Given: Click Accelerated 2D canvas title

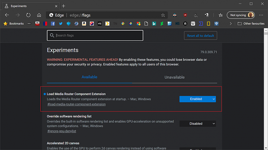Looking at the screenshot, I should (x=63, y=143).
